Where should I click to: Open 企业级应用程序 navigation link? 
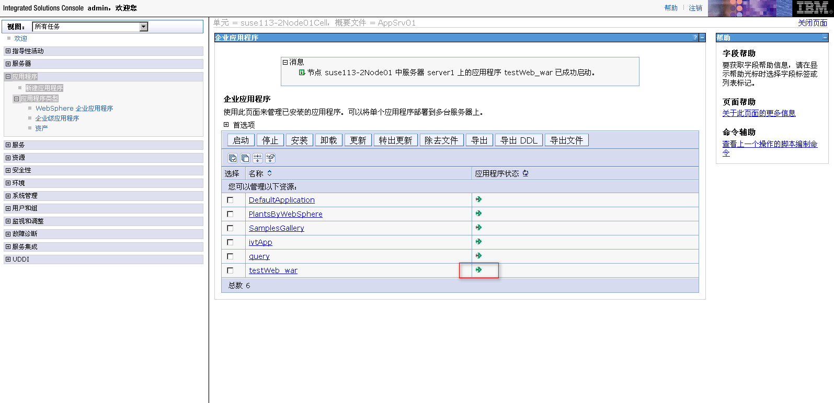tap(58, 118)
